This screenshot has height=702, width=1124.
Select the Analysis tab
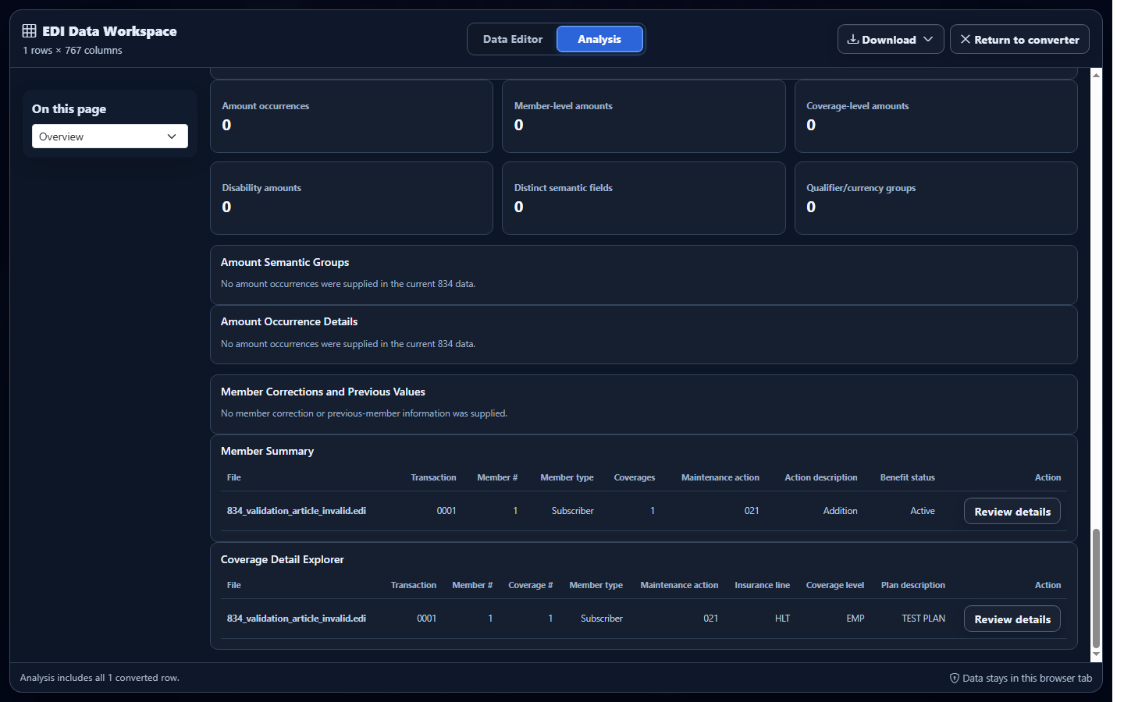coord(599,39)
